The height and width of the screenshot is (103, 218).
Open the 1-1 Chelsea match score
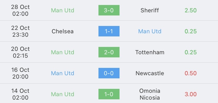[109, 31]
